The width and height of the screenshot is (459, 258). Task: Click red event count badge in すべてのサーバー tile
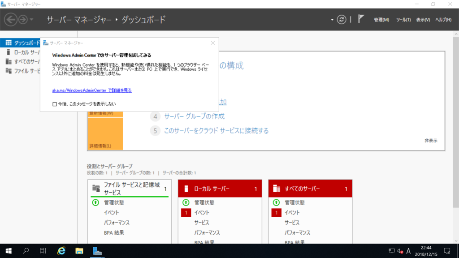(x=276, y=213)
